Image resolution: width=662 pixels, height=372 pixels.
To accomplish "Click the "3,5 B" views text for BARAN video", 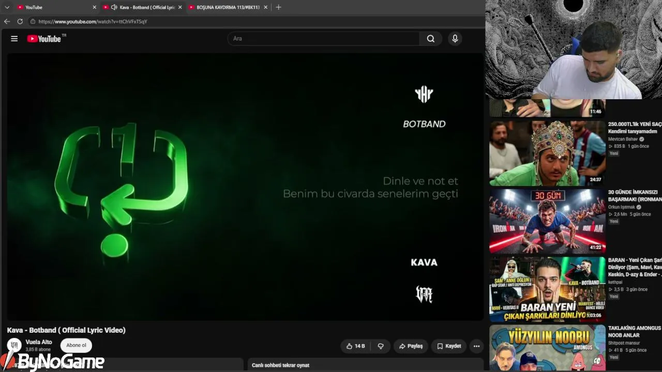I will [619, 289].
